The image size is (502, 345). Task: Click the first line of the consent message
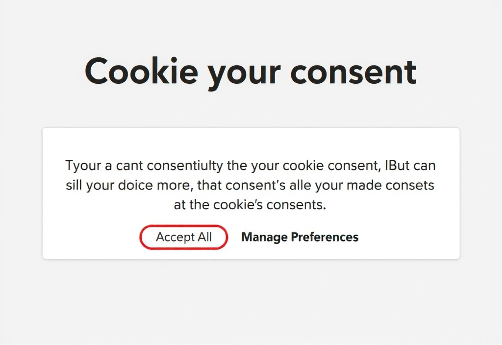251,165
